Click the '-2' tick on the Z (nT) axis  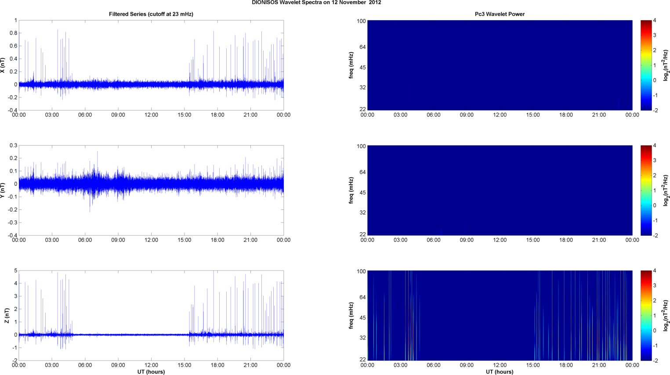click(x=14, y=361)
